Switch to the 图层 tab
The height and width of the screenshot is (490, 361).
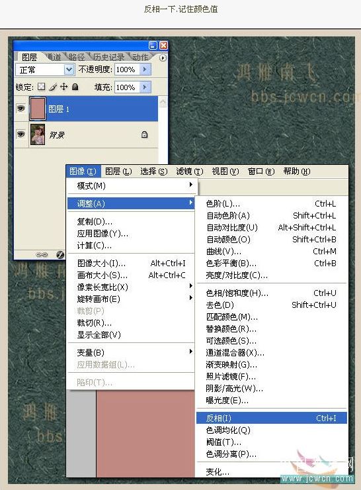click(29, 57)
